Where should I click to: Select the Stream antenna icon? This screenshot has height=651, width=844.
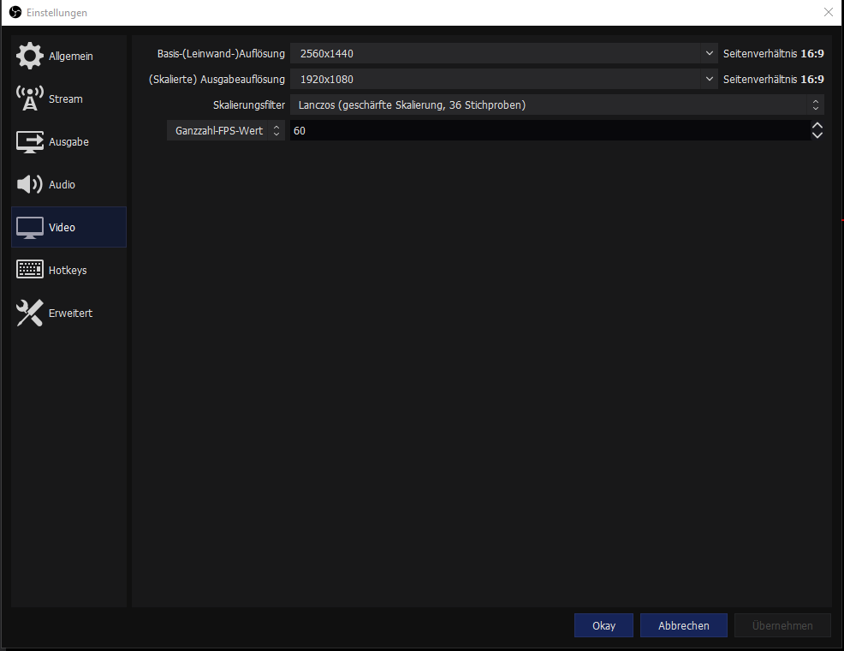coord(29,99)
